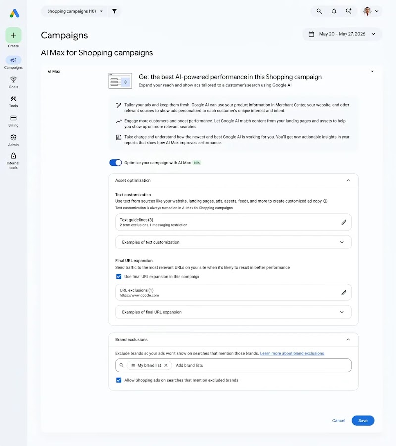The height and width of the screenshot is (446, 396).
Task: Open the notifications bell
Action: [x=334, y=11]
